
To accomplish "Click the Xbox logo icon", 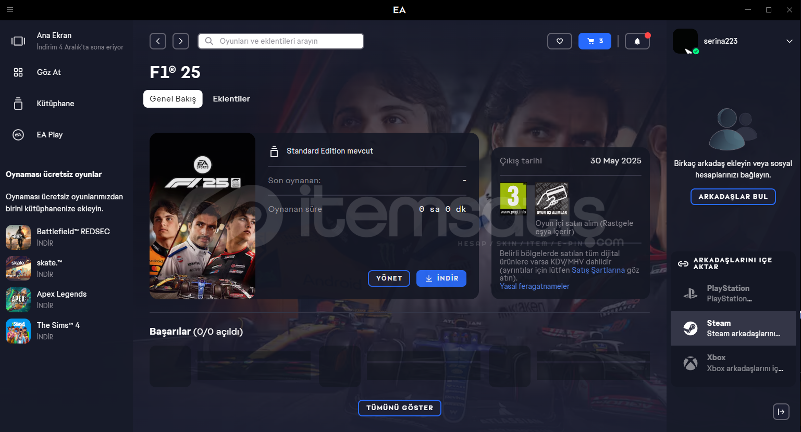I will click(x=691, y=363).
